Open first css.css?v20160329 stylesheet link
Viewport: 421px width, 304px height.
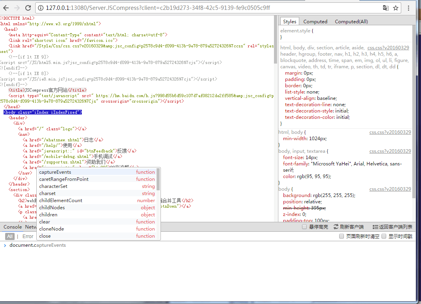pyautogui.click(x=388, y=48)
